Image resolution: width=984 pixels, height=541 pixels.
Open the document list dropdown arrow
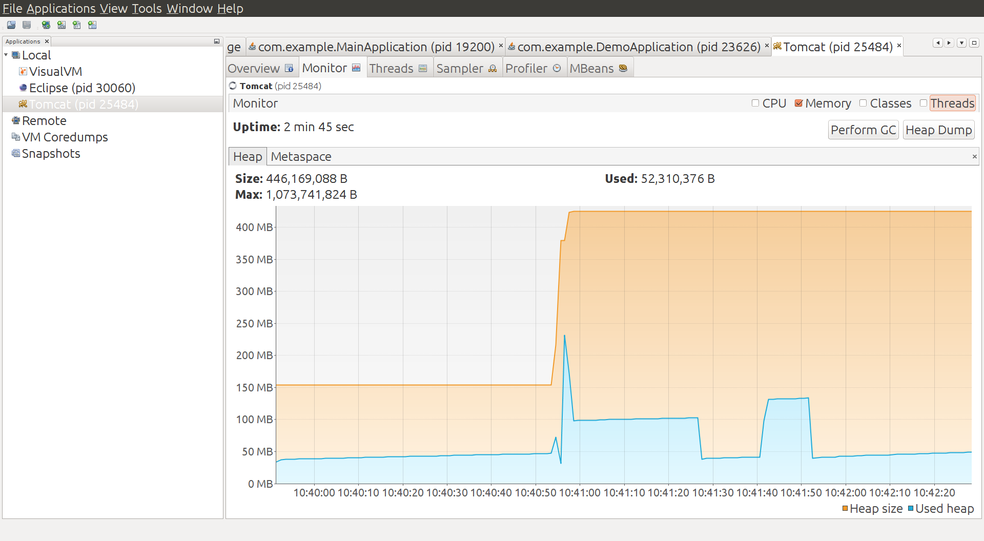pos(961,43)
